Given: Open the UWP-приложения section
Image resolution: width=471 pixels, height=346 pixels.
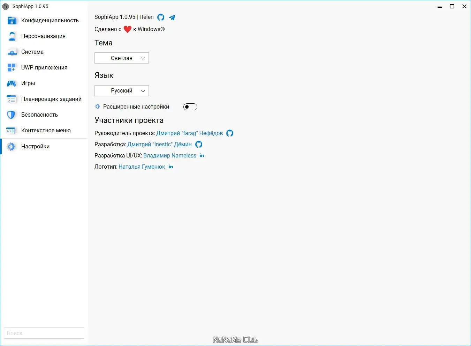Looking at the screenshot, I should click(x=44, y=68).
